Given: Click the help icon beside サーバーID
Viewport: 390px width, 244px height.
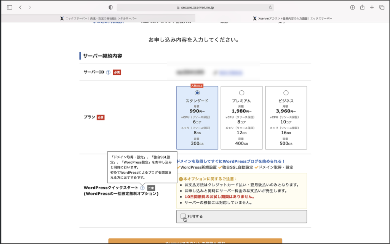Looking at the screenshot, I should pos(108,72).
